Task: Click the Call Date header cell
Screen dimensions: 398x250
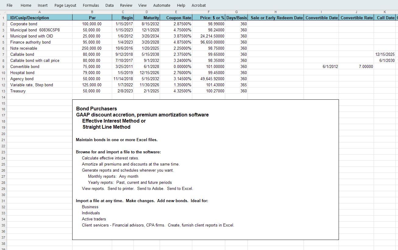Action: point(385,18)
